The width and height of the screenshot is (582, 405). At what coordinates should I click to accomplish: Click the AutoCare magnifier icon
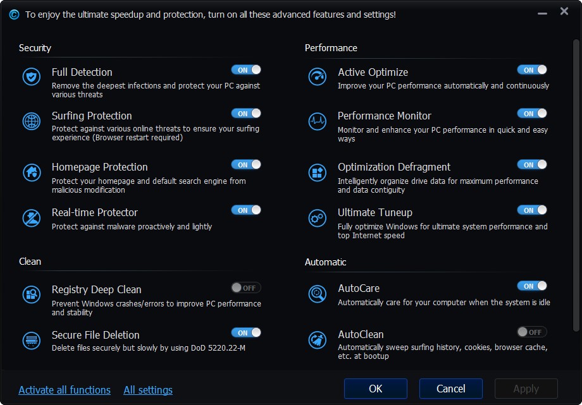coord(318,294)
